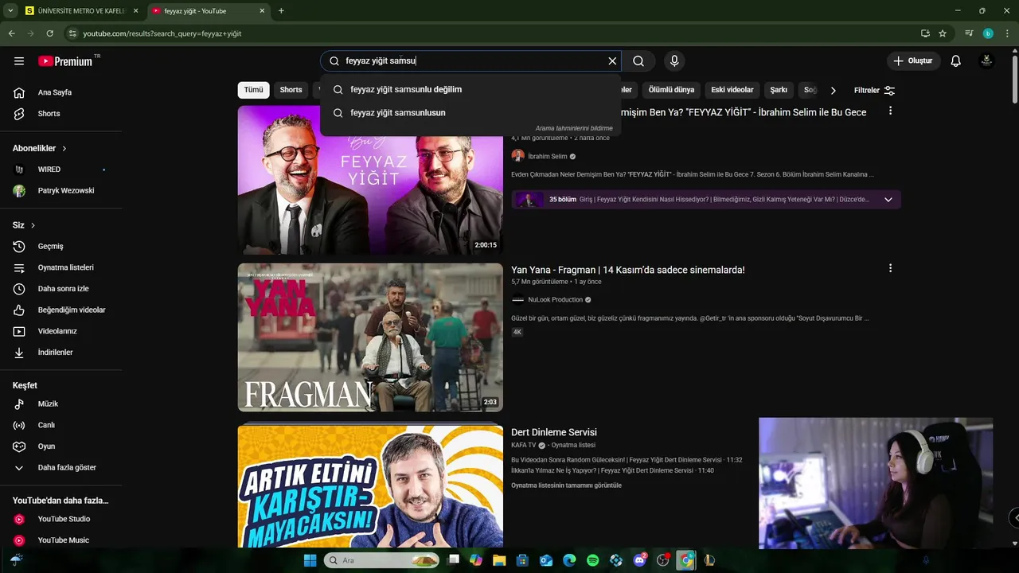This screenshot has width=1019, height=573.
Task: Select the Tümü filter chip
Action: (253, 90)
